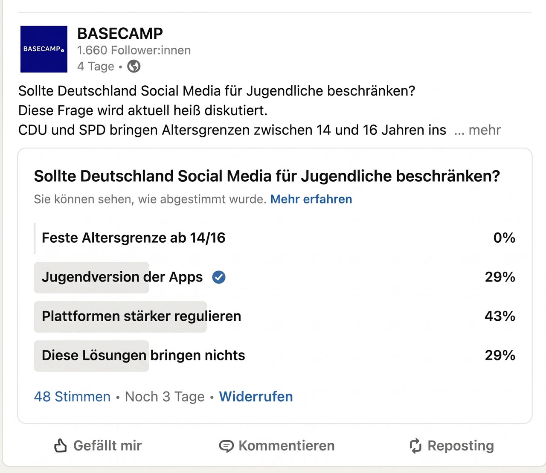The image size is (546, 473).
Task: Click the comment speech bubble icon
Action: pyautogui.click(x=226, y=446)
